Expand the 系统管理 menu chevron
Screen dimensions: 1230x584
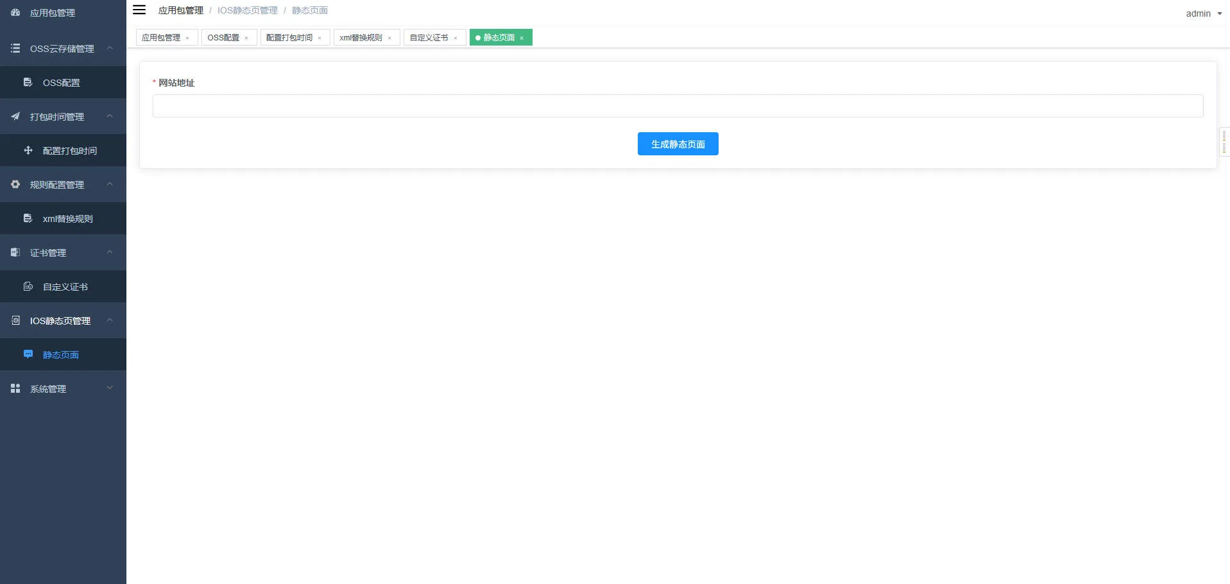point(110,388)
